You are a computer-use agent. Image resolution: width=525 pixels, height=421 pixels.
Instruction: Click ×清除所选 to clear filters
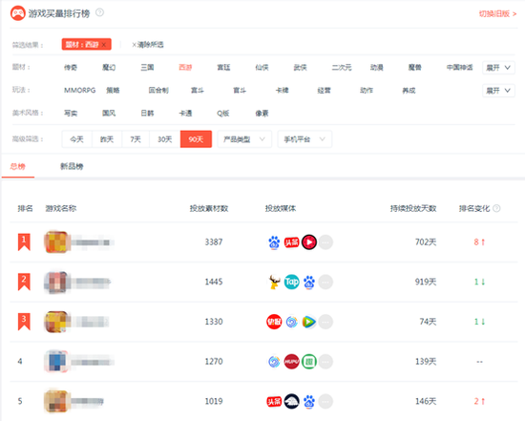click(148, 45)
